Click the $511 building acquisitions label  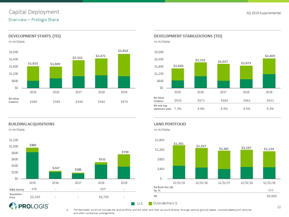pyautogui.click(x=102, y=159)
